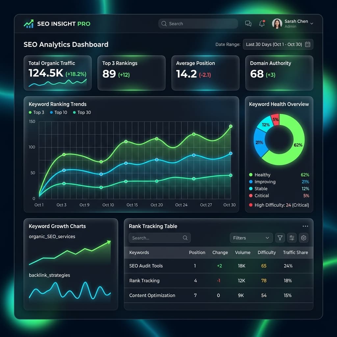Select the Keywords column header

click(x=139, y=252)
